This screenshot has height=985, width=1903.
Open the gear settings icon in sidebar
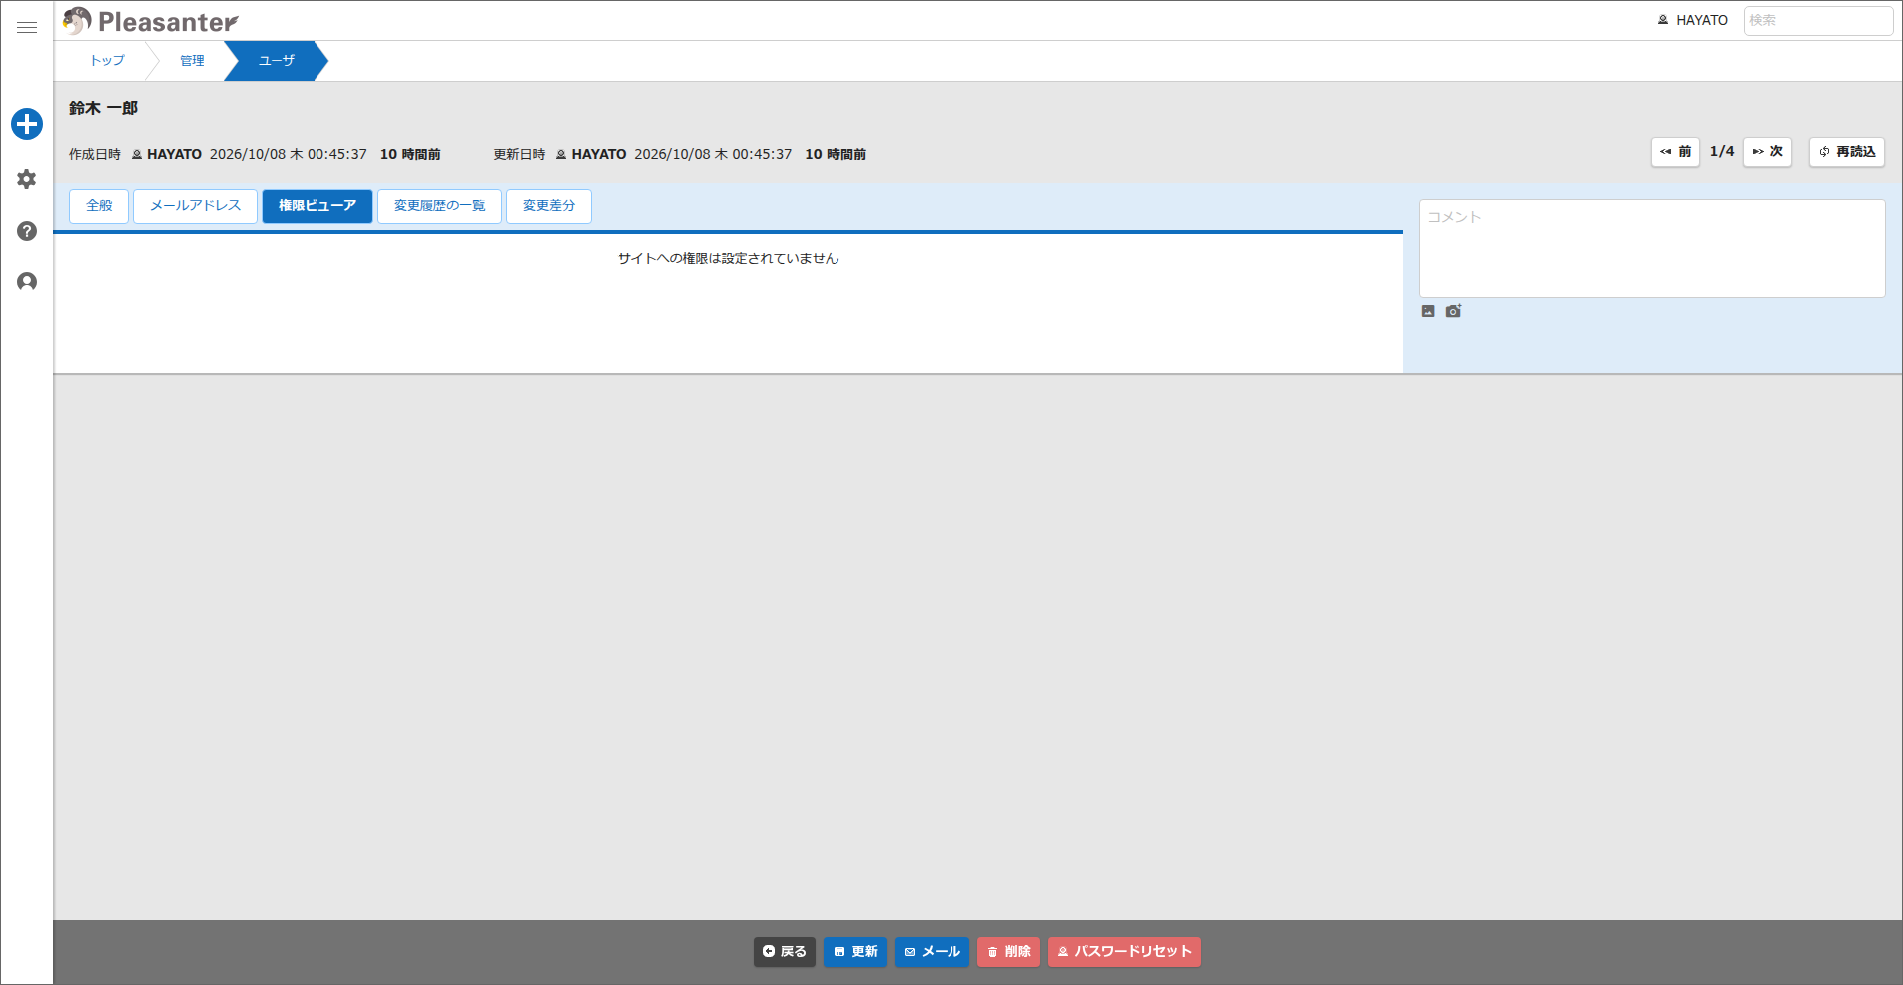click(27, 179)
